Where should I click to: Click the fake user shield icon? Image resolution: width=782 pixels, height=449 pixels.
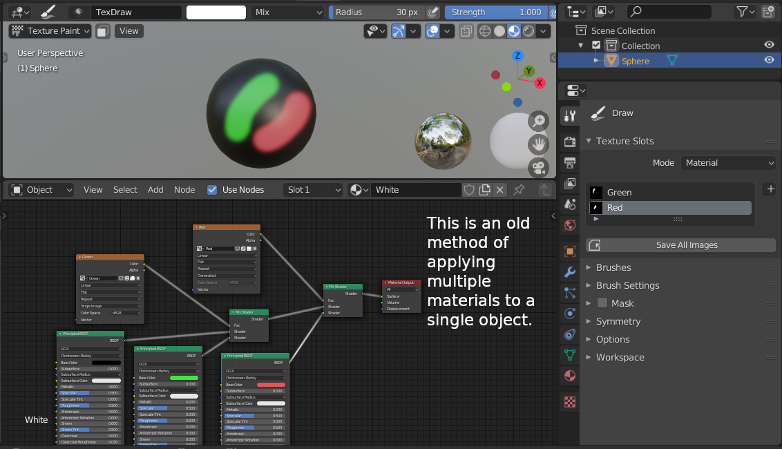[469, 189]
